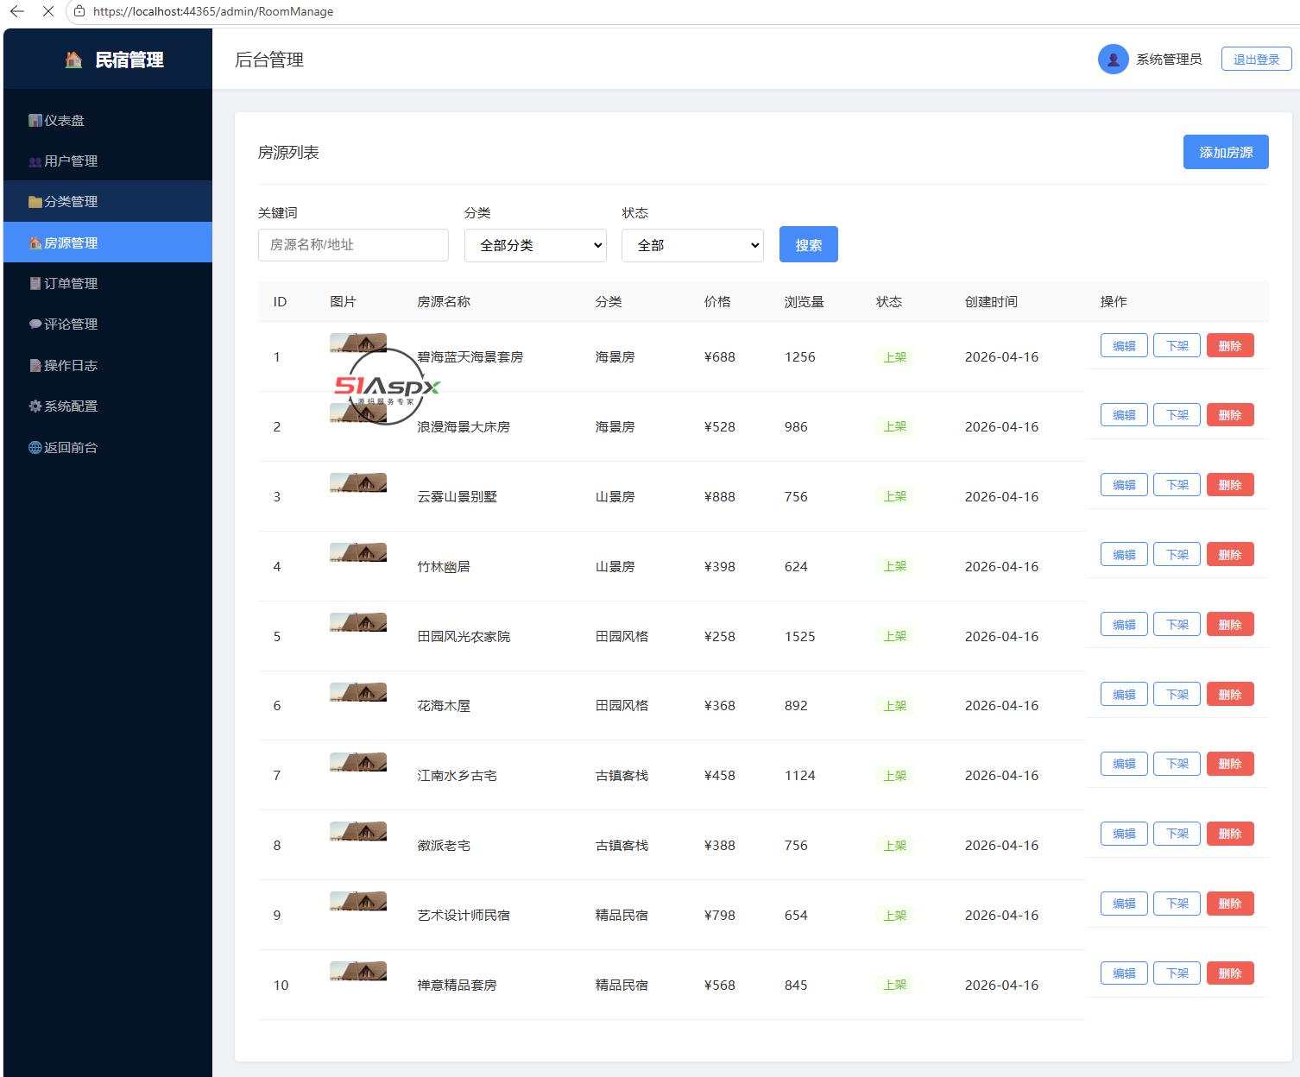Click the 订单管理 clipboard icon
This screenshot has height=1077, width=1300.
point(35,284)
